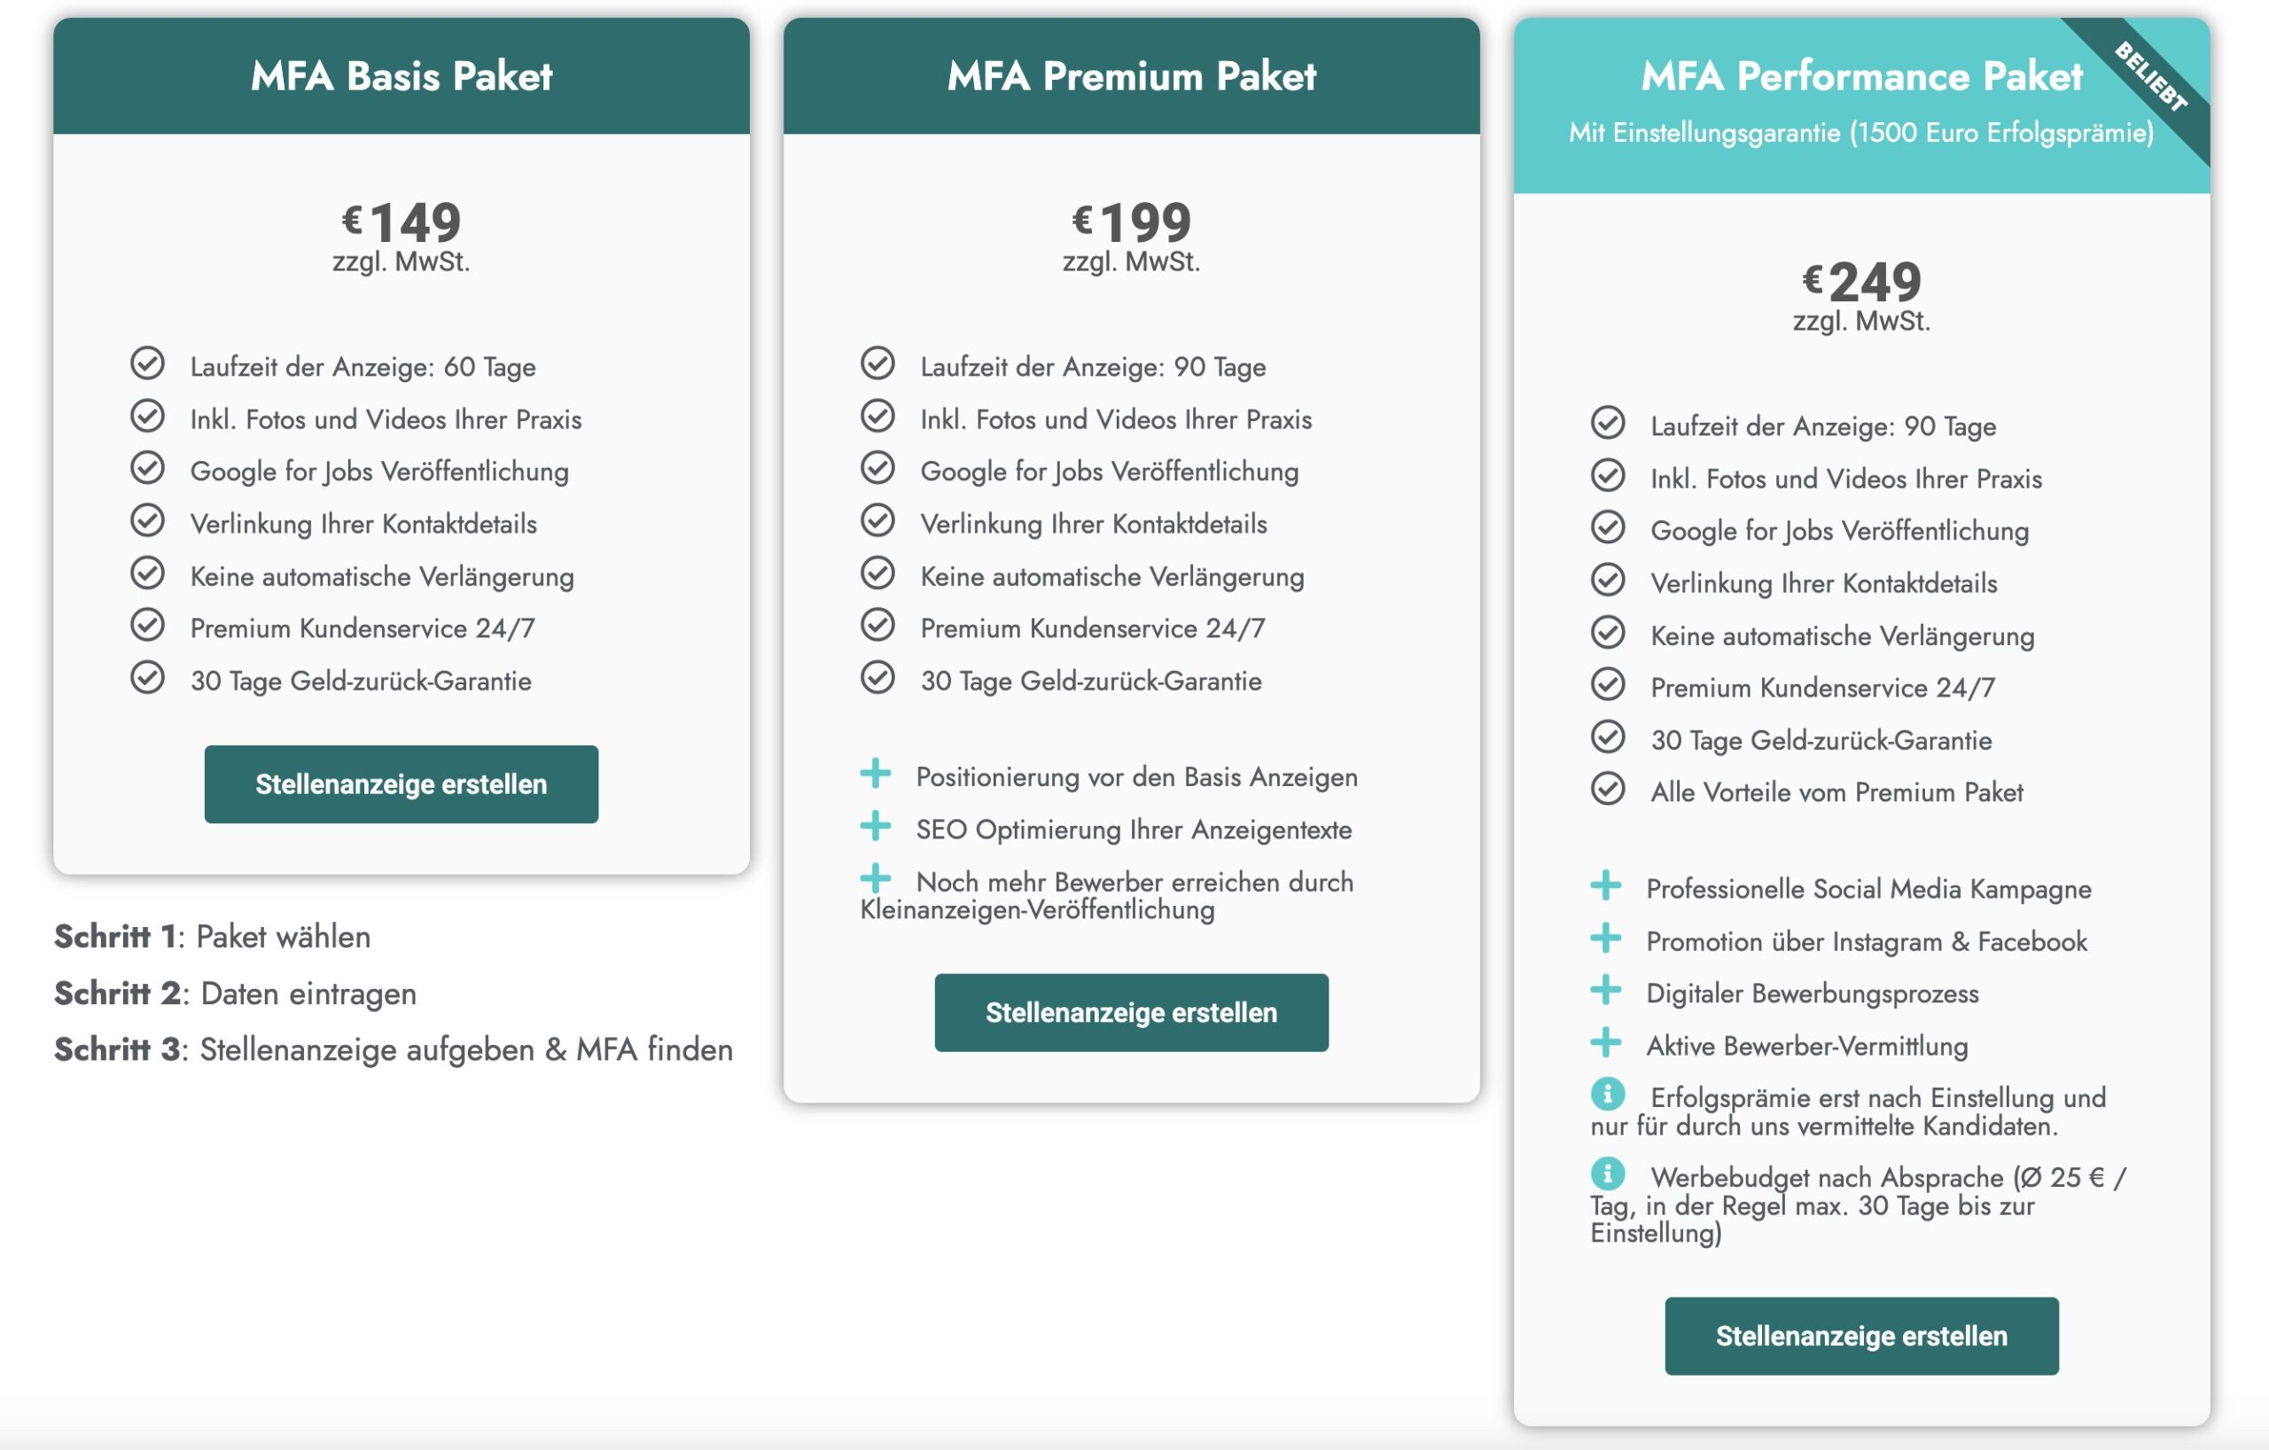2269x1450 pixels.
Task: Click info icon beside Werbebudget note
Action: click(1608, 1173)
